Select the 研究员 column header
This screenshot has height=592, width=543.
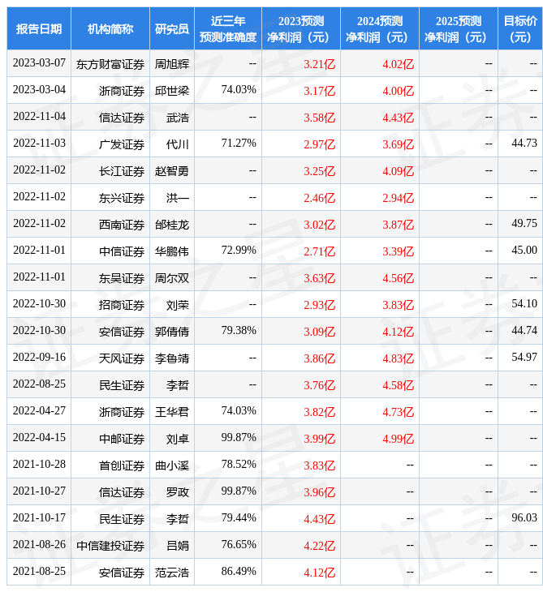tap(172, 28)
